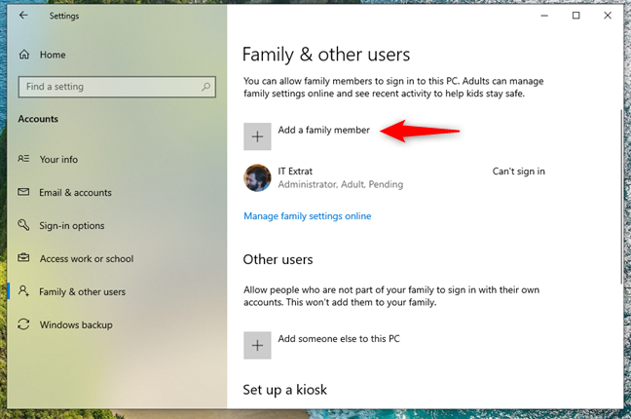Open the Windows backup section

coord(76,324)
